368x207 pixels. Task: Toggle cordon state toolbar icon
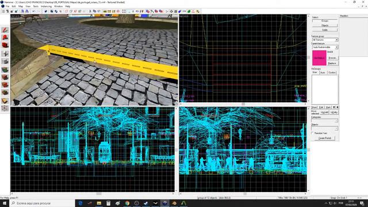click(105, 11)
